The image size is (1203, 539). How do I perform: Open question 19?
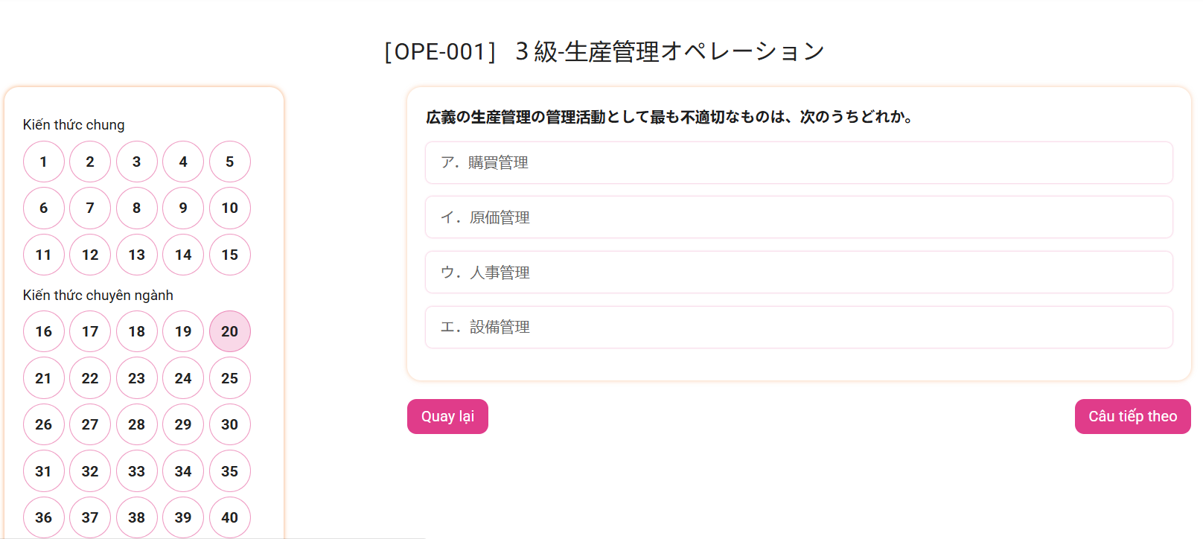(x=183, y=331)
